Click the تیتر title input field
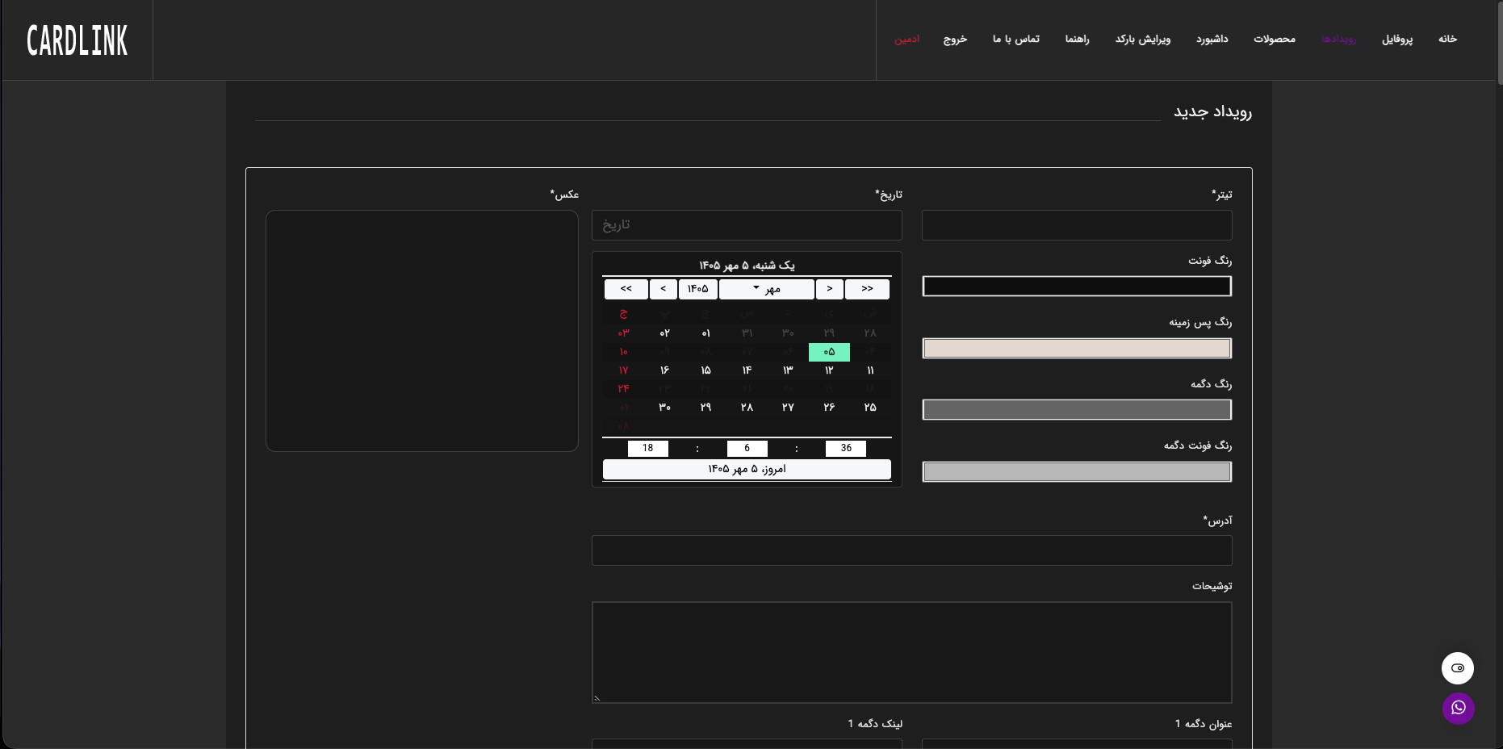 (1077, 225)
